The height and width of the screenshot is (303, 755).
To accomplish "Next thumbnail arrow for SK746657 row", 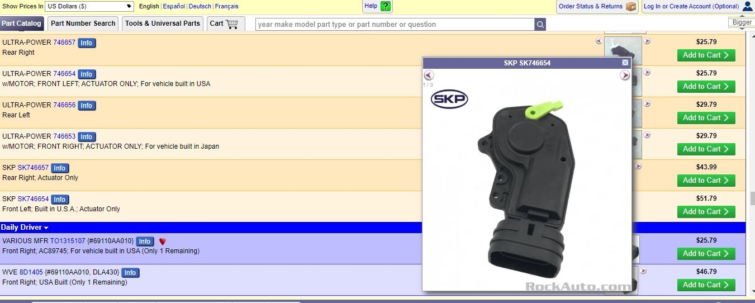I will click(638, 166).
